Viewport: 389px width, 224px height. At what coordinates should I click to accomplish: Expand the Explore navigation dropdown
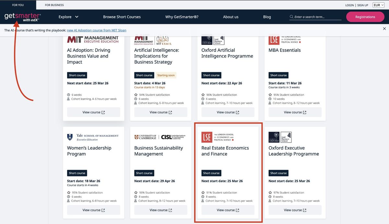tap(65, 16)
